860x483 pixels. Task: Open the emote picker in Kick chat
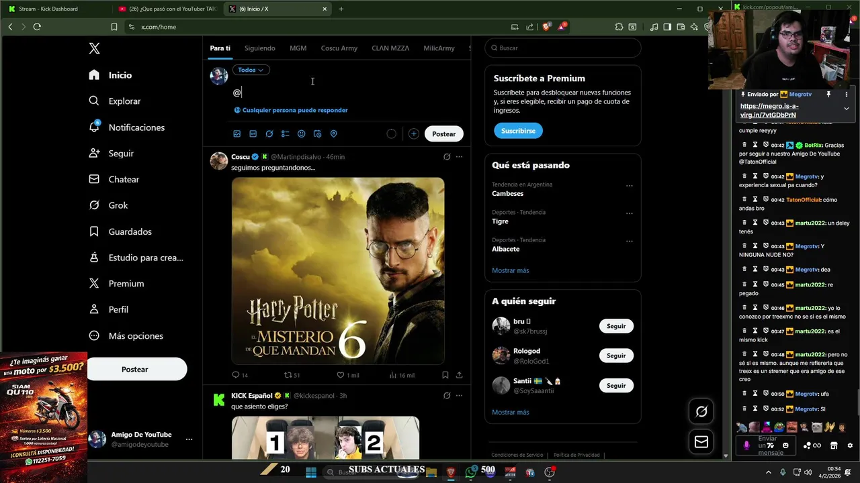point(786,445)
